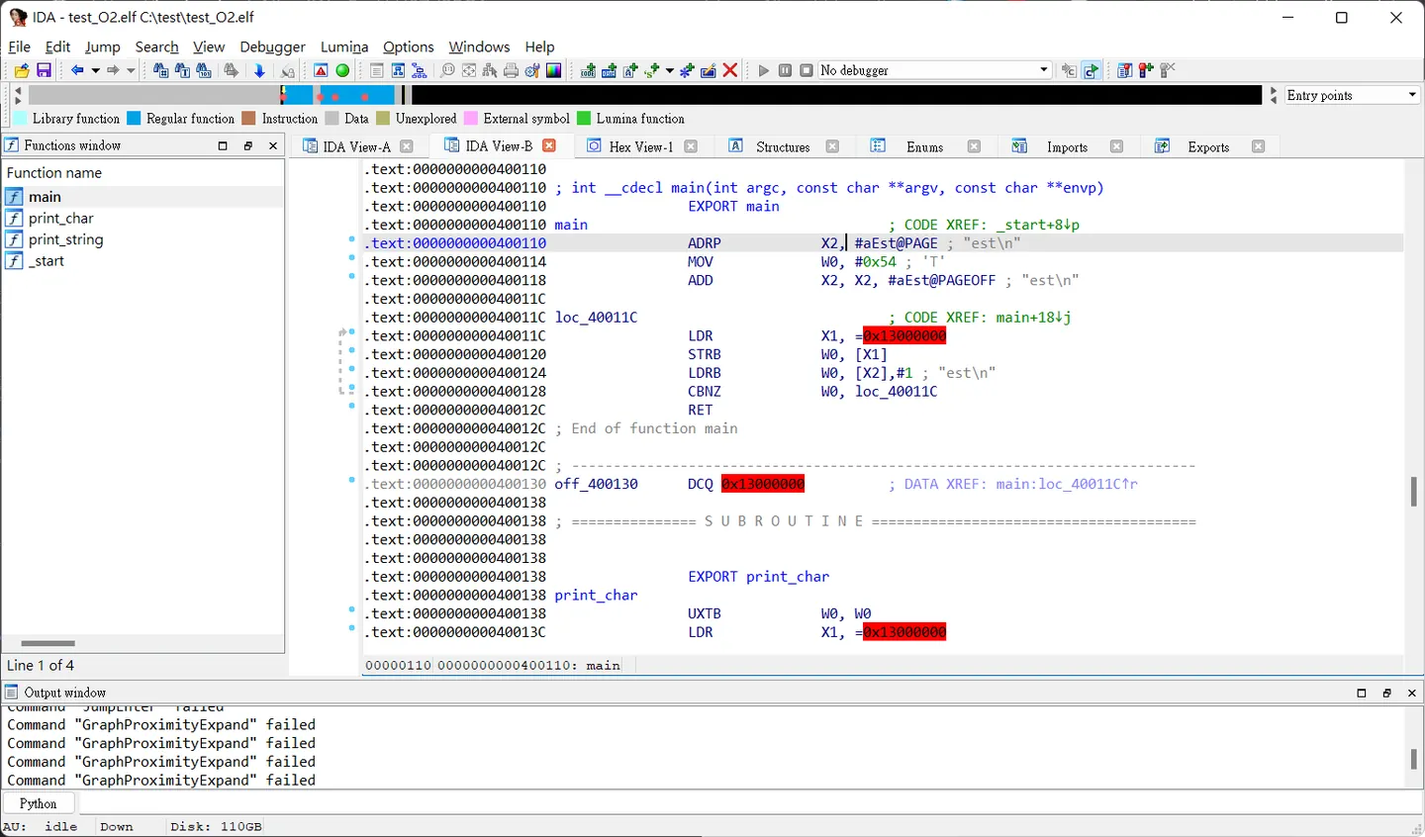Start process with the play button
Image resolution: width=1425 pixels, height=837 pixels.
click(763, 70)
